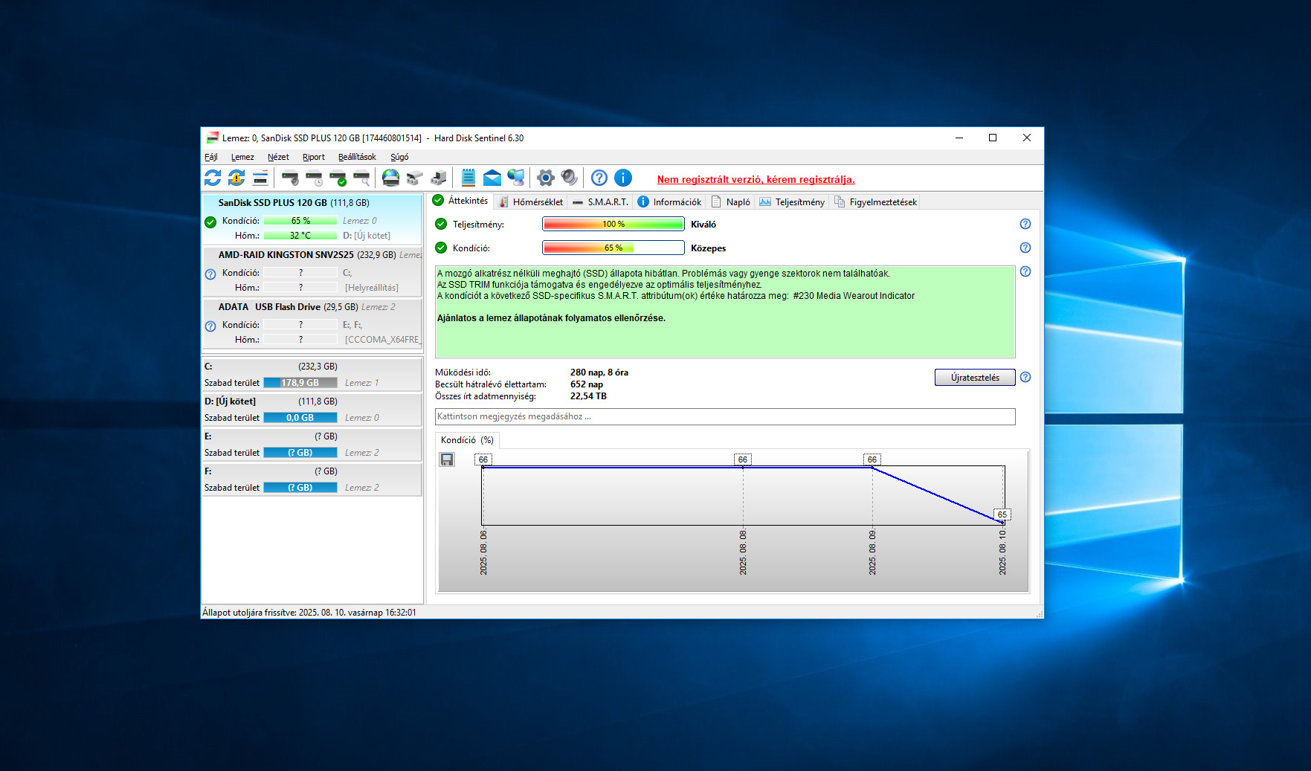1311x771 pixels.
Task: Open the Napló tab
Action: tap(731, 201)
